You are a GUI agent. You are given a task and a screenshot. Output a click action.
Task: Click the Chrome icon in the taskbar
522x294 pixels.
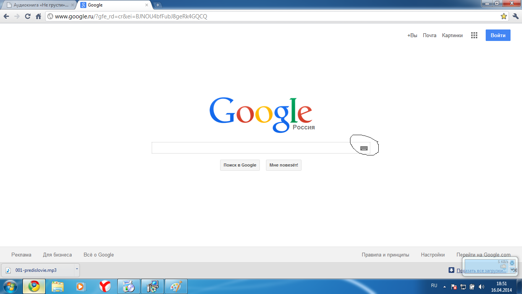(34, 286)
